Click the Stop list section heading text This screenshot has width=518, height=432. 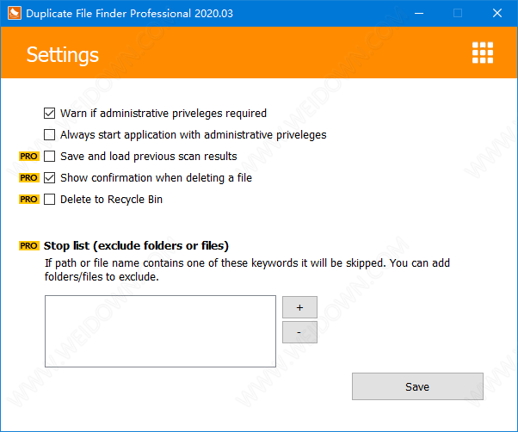point(136,245)
